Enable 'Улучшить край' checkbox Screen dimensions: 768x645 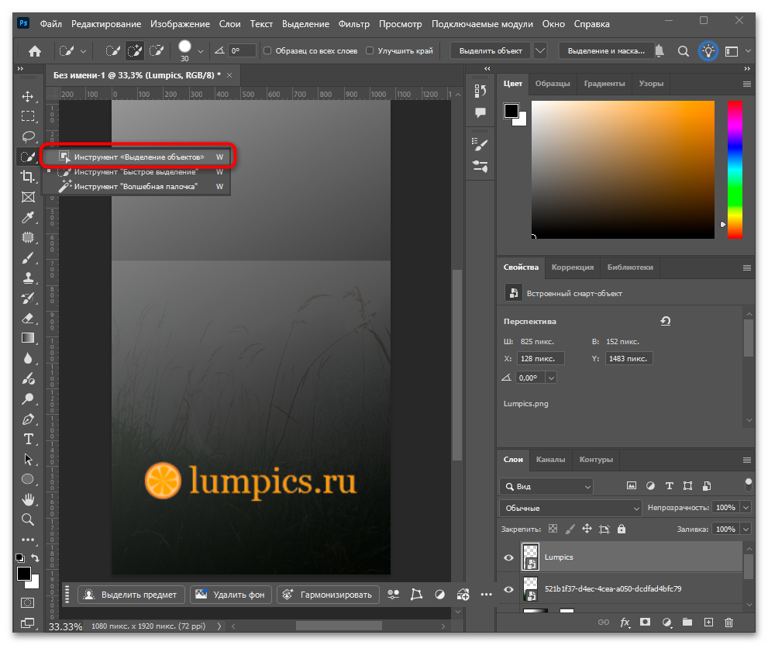point(370,50)
